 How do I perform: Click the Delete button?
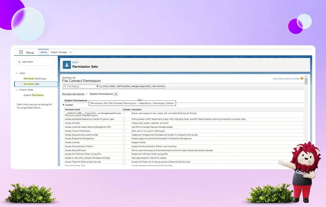click(x=112, y=86)
